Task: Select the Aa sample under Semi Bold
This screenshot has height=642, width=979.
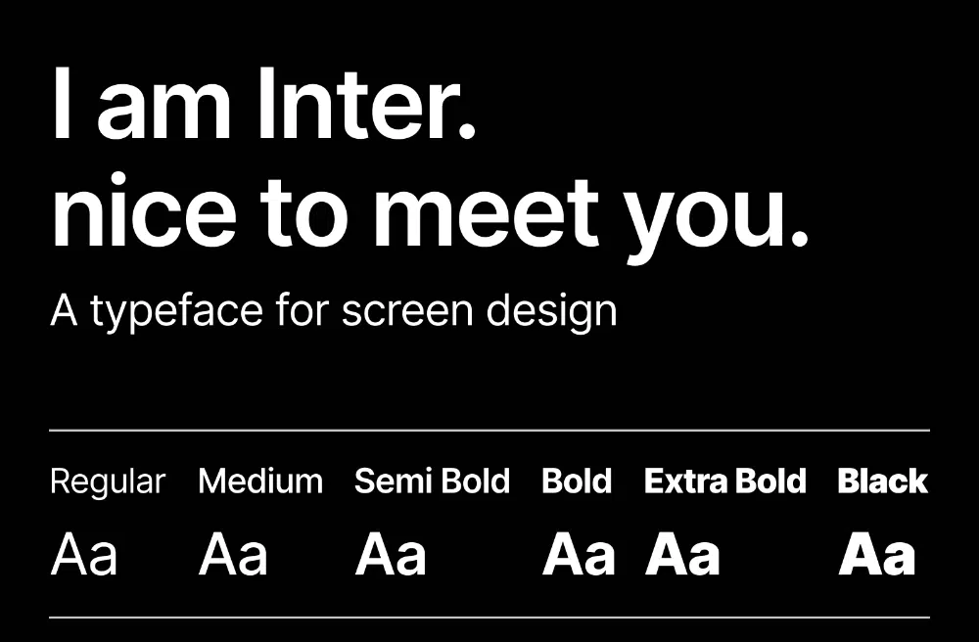Action: tap(391, 555)
